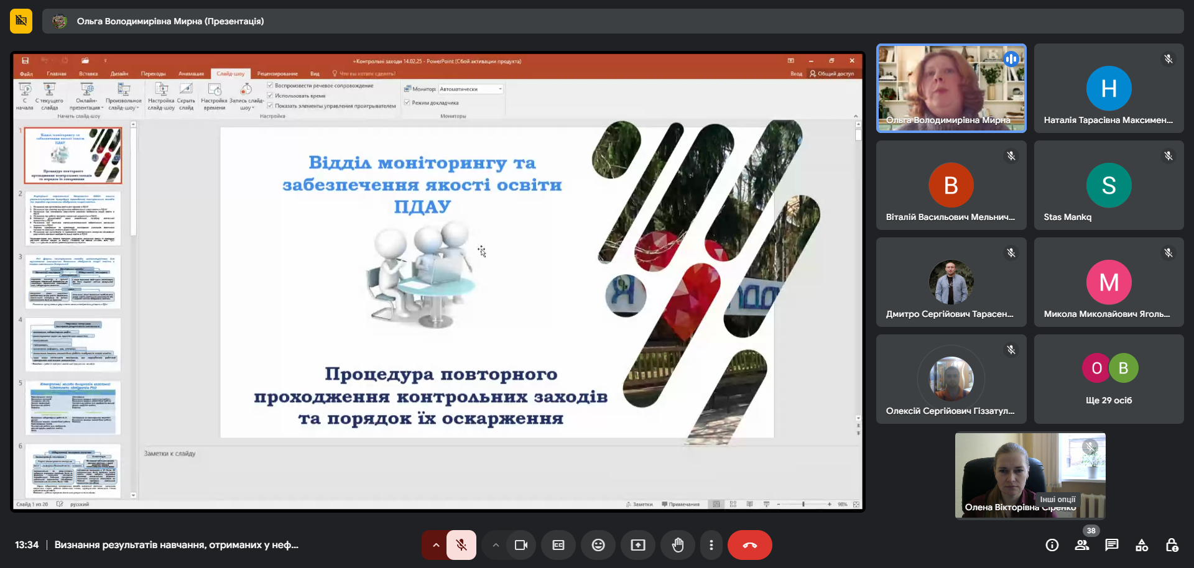Screen dimensions: 1194x568
Task: Switch to Дизайн ribbon tab
Action: [x=119, y=73]
